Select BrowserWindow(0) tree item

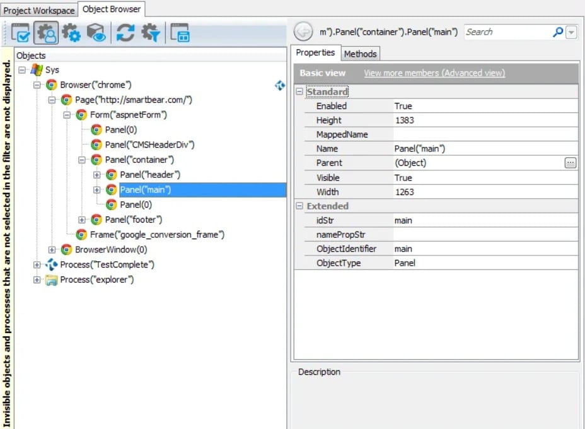pos(111,249)
